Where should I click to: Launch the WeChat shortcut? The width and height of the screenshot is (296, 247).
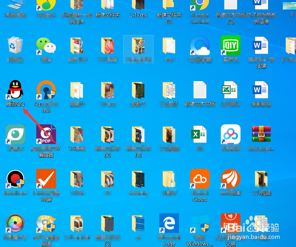(x=46, y=46)
